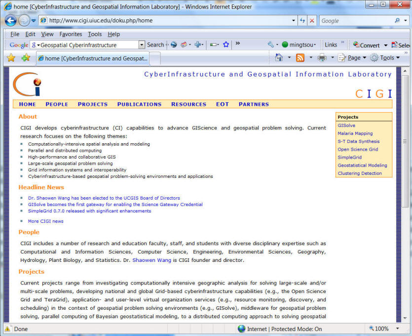Image resolution: width=412 pixels, height=336 pixels.
Task: Click the Google toolbar blue plus icon
Action: click(197, 45)
